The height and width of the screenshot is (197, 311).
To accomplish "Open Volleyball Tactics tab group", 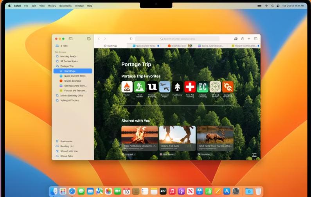I will [x=73, y=100].
